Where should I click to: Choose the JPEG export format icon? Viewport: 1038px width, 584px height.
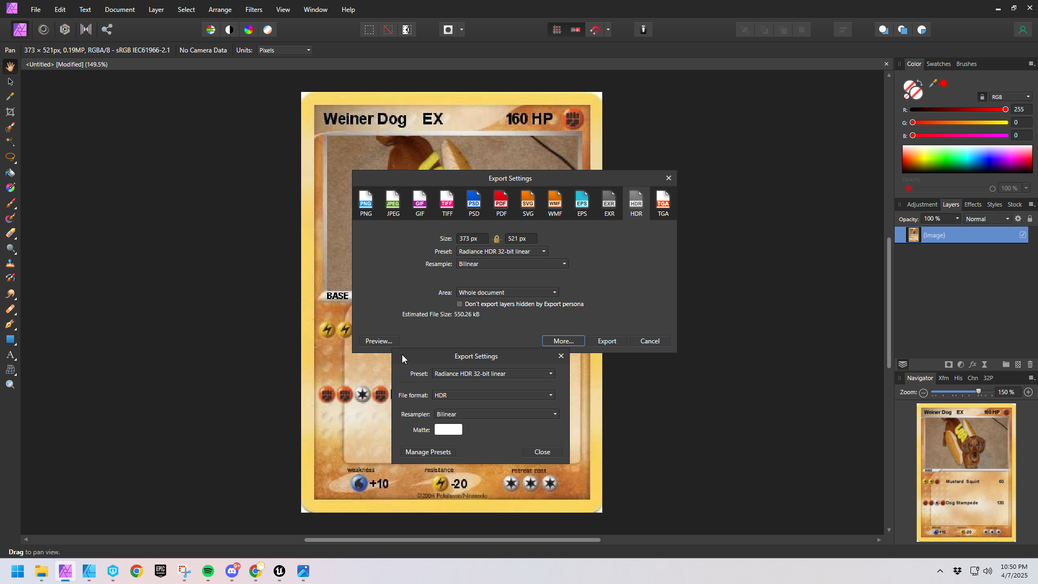point(393,203)
